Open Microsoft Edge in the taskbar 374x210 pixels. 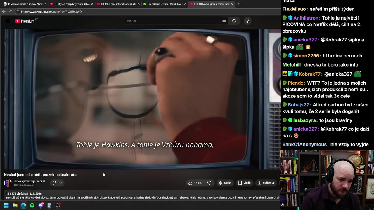pyautogui.click(x=23, y=205)
